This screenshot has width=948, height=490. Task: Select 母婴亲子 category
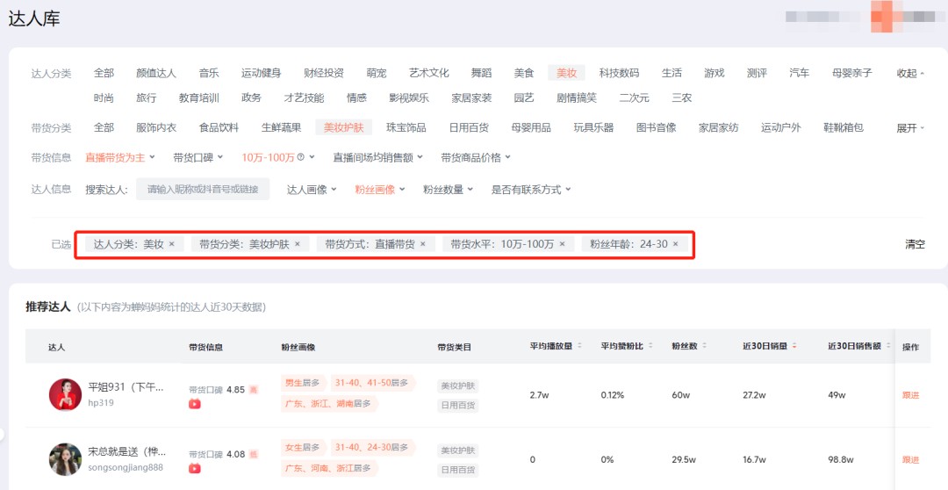(852, 73)
